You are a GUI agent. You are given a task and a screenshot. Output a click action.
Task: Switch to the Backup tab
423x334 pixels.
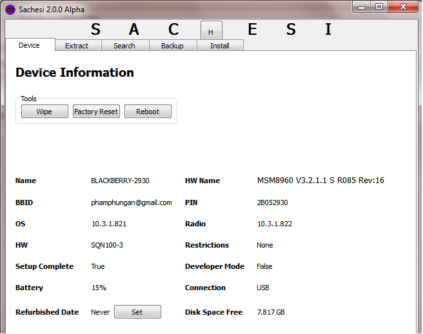coord(172,46)
